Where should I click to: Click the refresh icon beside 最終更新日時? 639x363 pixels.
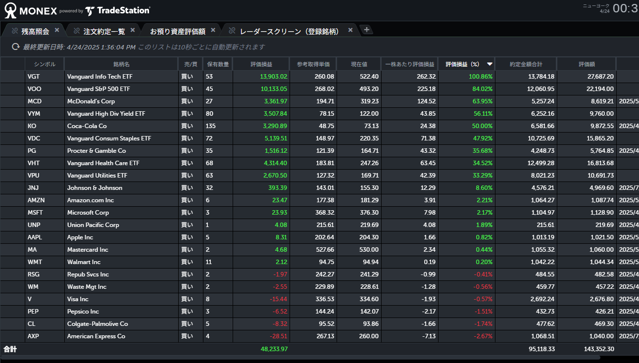click(16, 47)
